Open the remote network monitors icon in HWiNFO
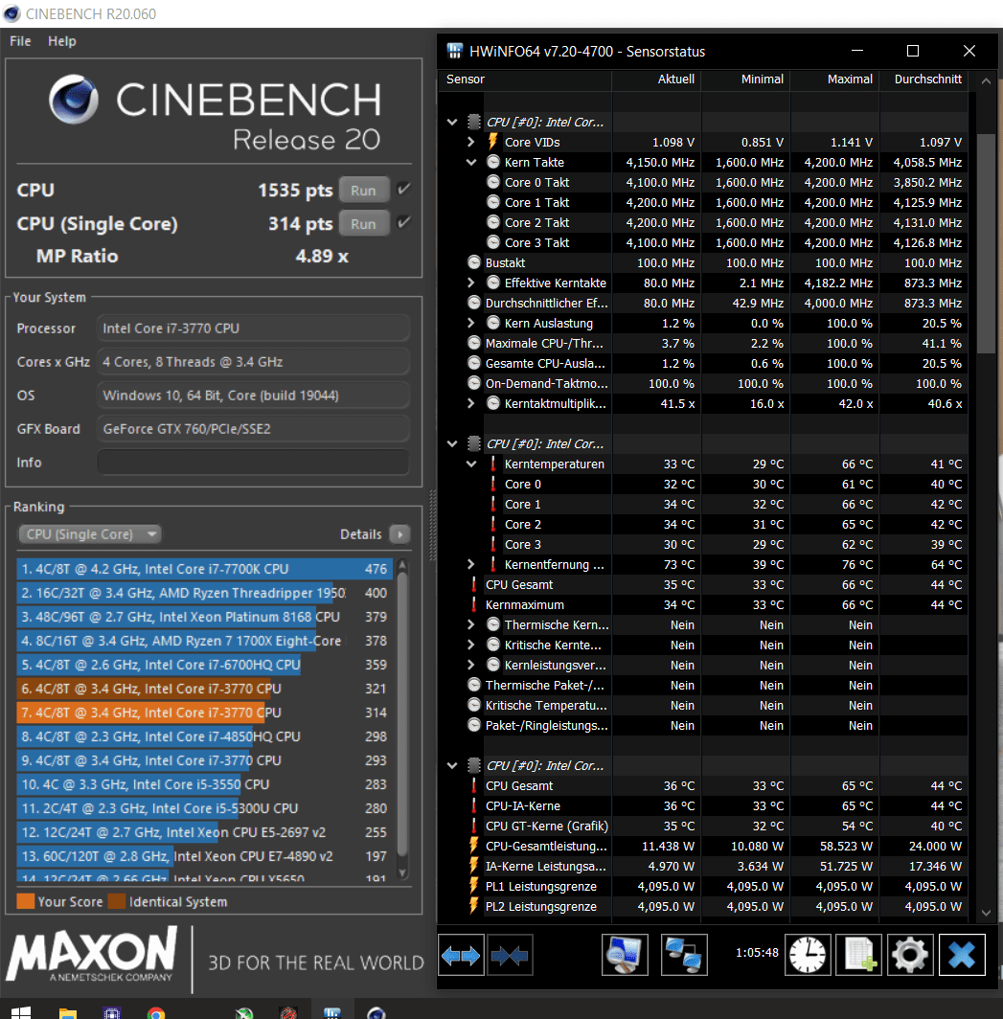Image resolution: width=1003 pixels, height=1019 pixels. 684,955
